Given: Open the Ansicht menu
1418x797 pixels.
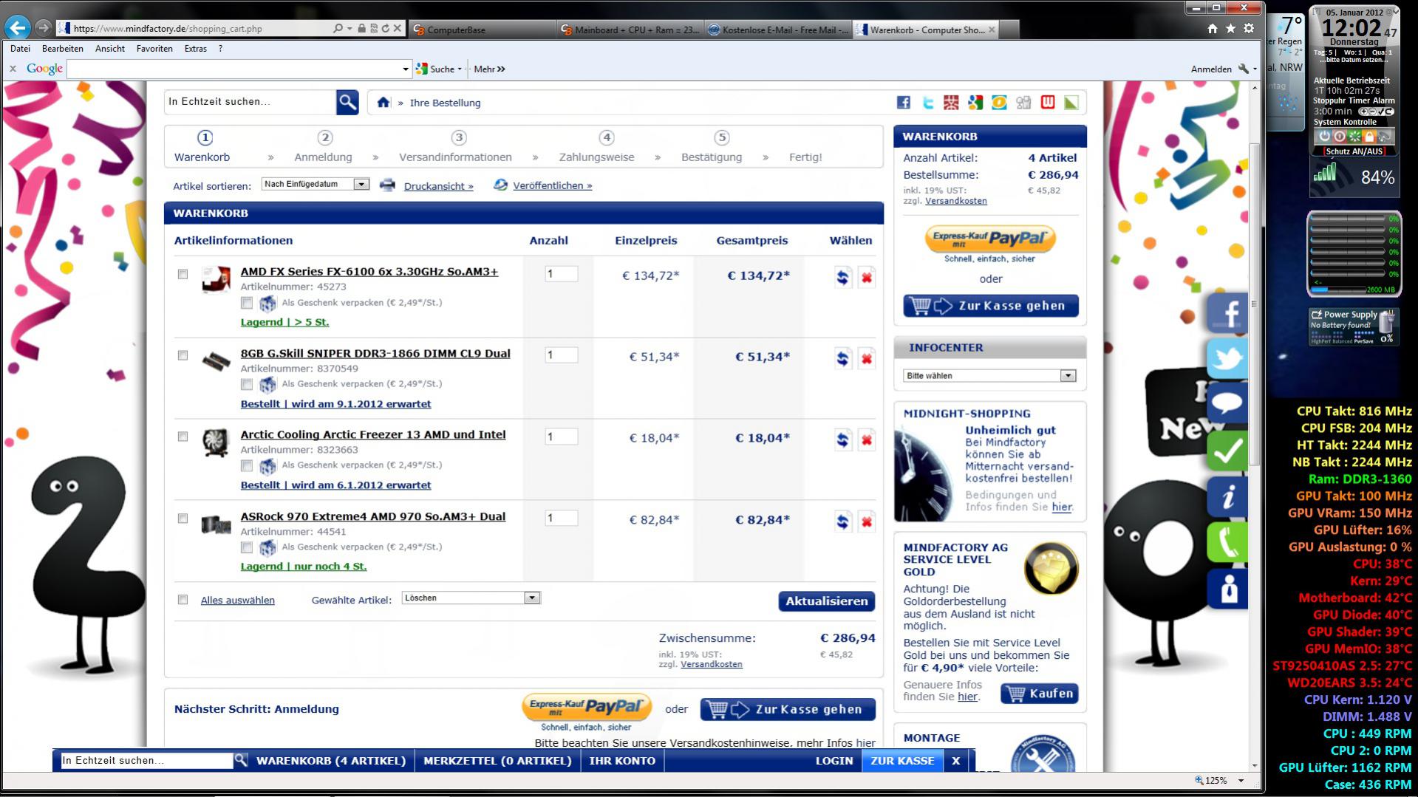Looking at the screenshot, I should click(110, 49).
